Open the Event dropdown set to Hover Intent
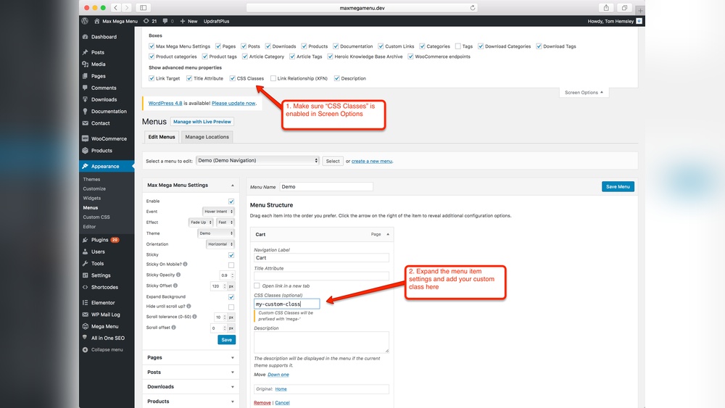Image resolution: width=725 pixels, height=408 pixels. point(218,212)
